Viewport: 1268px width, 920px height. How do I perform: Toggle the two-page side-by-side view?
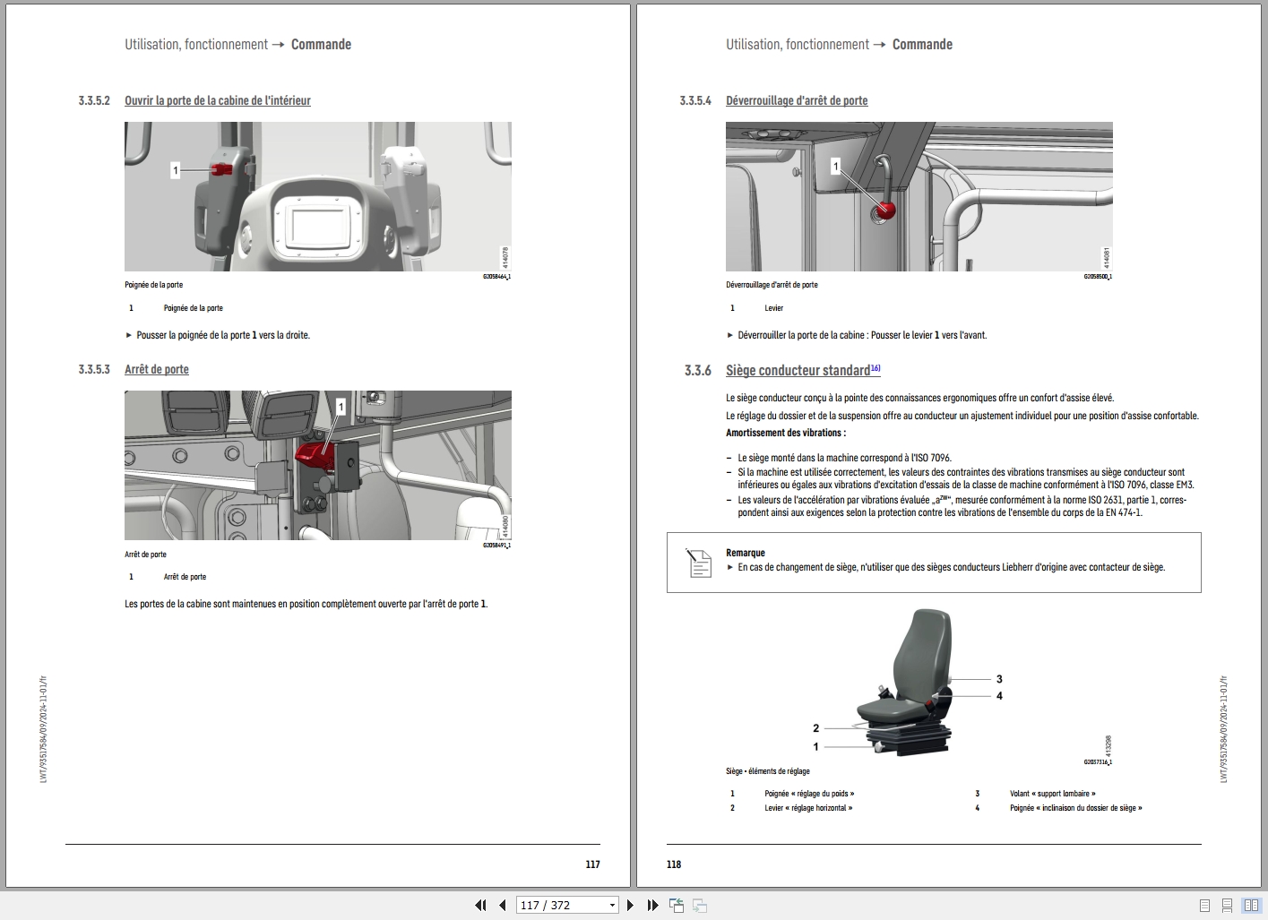coord(1251,906)
